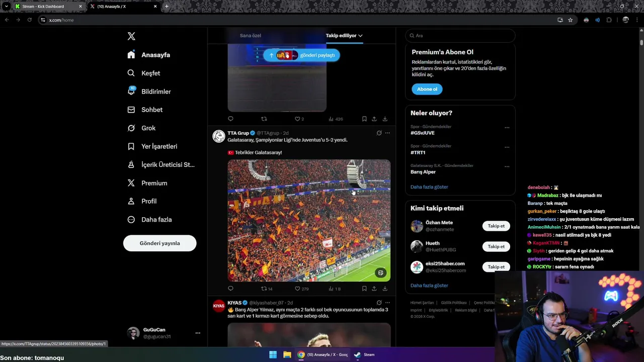644x362 pixels.
Task: Open more options on TTA Grup post
Action: [387, 133]
